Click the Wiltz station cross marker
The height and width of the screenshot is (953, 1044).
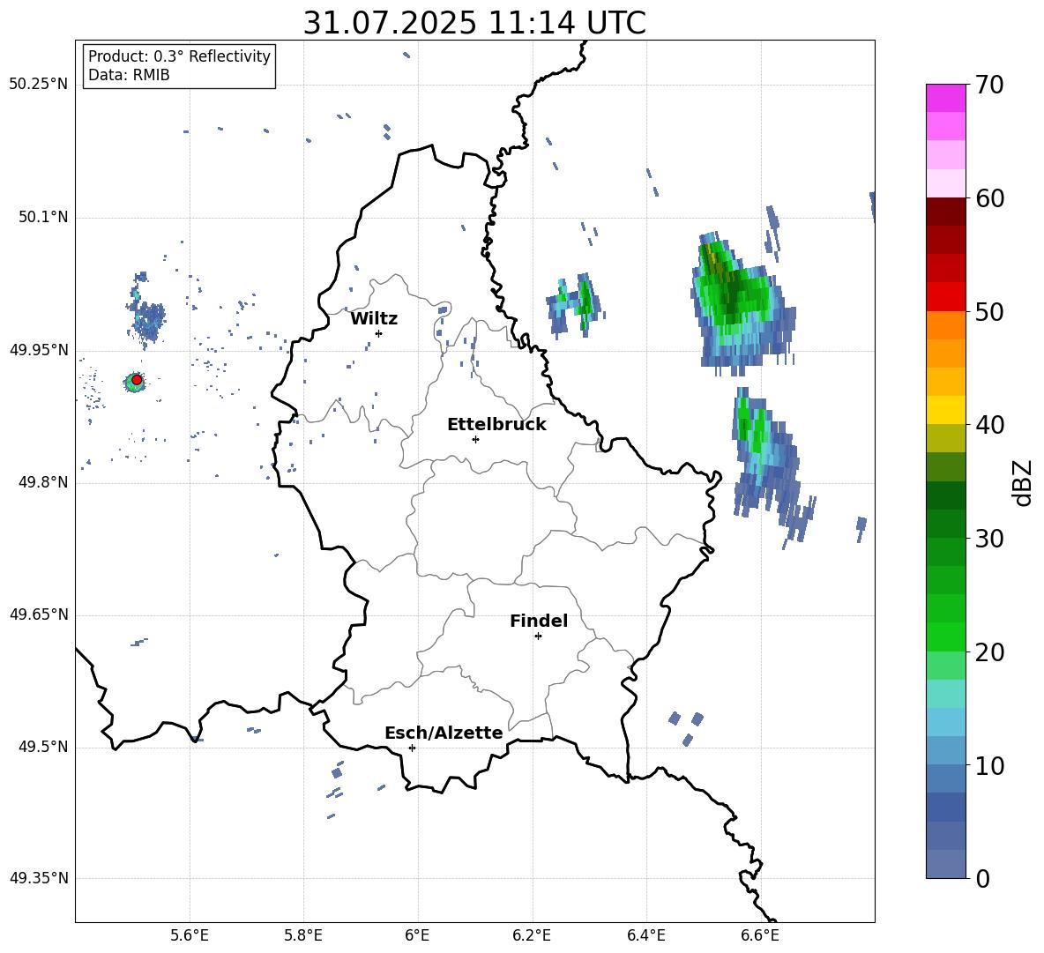coord(378,333)
